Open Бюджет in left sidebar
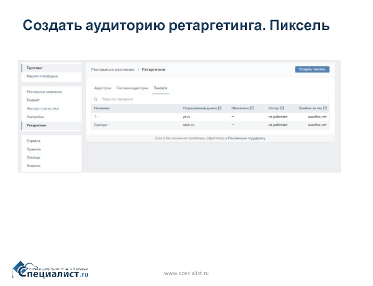Screen dimensions: 373x286 [33, 100]
